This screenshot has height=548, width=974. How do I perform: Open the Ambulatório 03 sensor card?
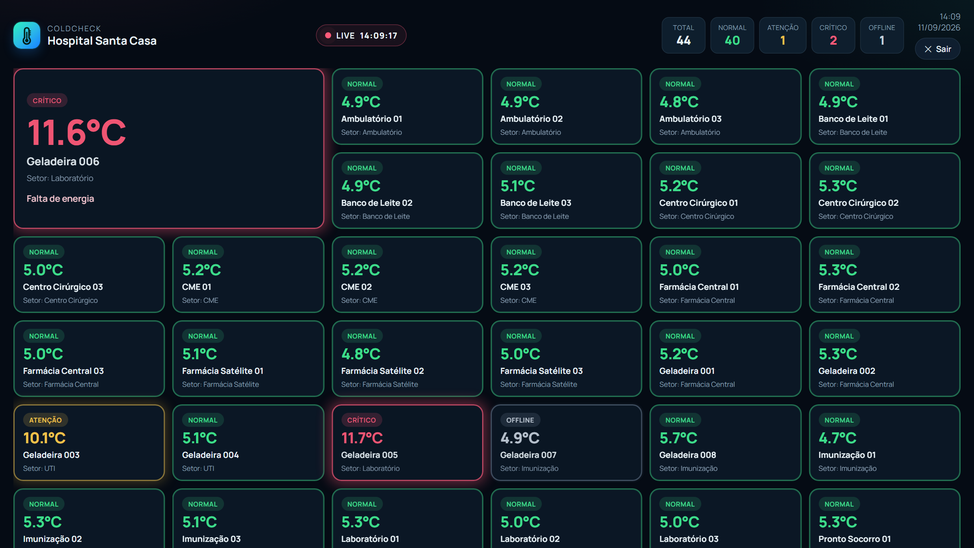click(726, 107)
